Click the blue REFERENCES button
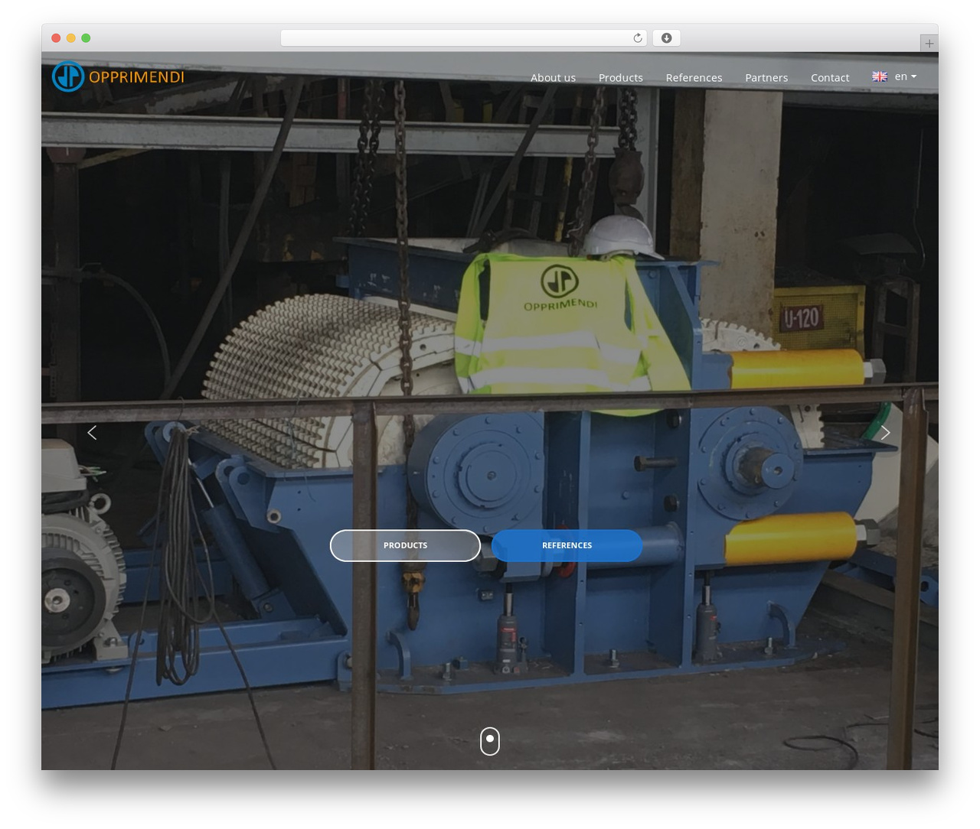 point(567,545)
